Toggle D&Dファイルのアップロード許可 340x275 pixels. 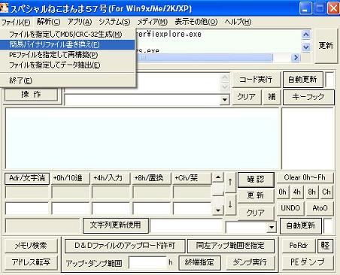[125, 246]
